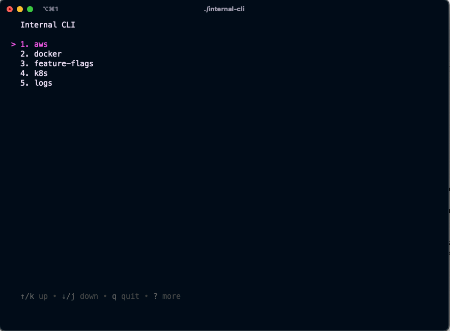Choose the '2. docker' menu entry
450x331 pixels.
tap(41, 54)
